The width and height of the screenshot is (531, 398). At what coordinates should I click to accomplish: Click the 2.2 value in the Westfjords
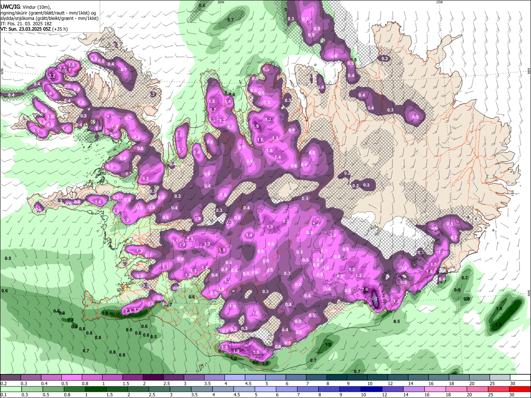[x=52, y=77]
